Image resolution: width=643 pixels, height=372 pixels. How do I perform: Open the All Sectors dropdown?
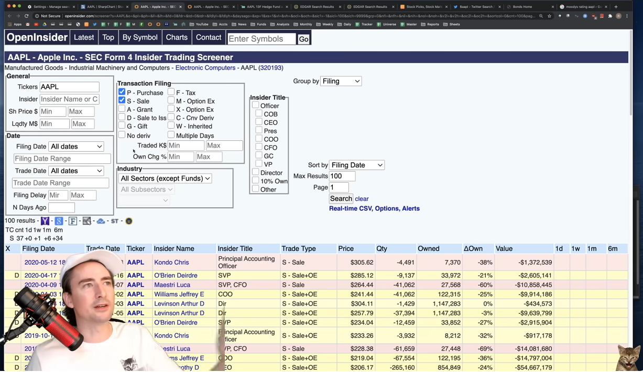165,178
